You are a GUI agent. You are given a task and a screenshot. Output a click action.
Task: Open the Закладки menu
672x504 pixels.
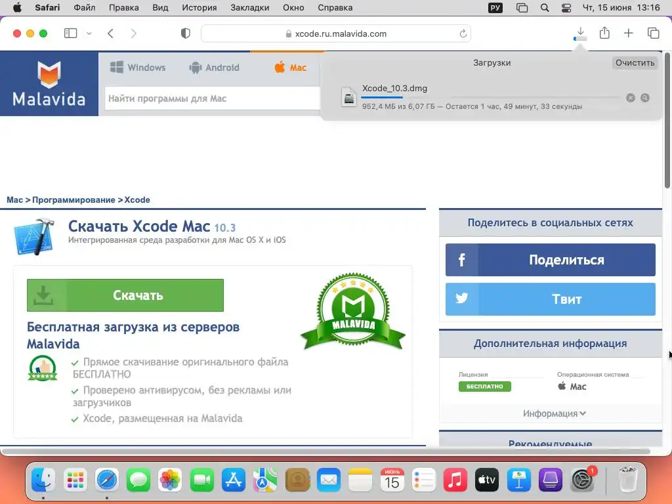250,8
